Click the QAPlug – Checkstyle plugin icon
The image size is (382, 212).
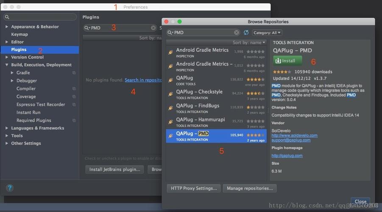pyautogui.click(x=170, y=94)
